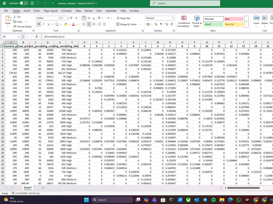
Task: Apply the Normal cell style
Action: point(213,19)
